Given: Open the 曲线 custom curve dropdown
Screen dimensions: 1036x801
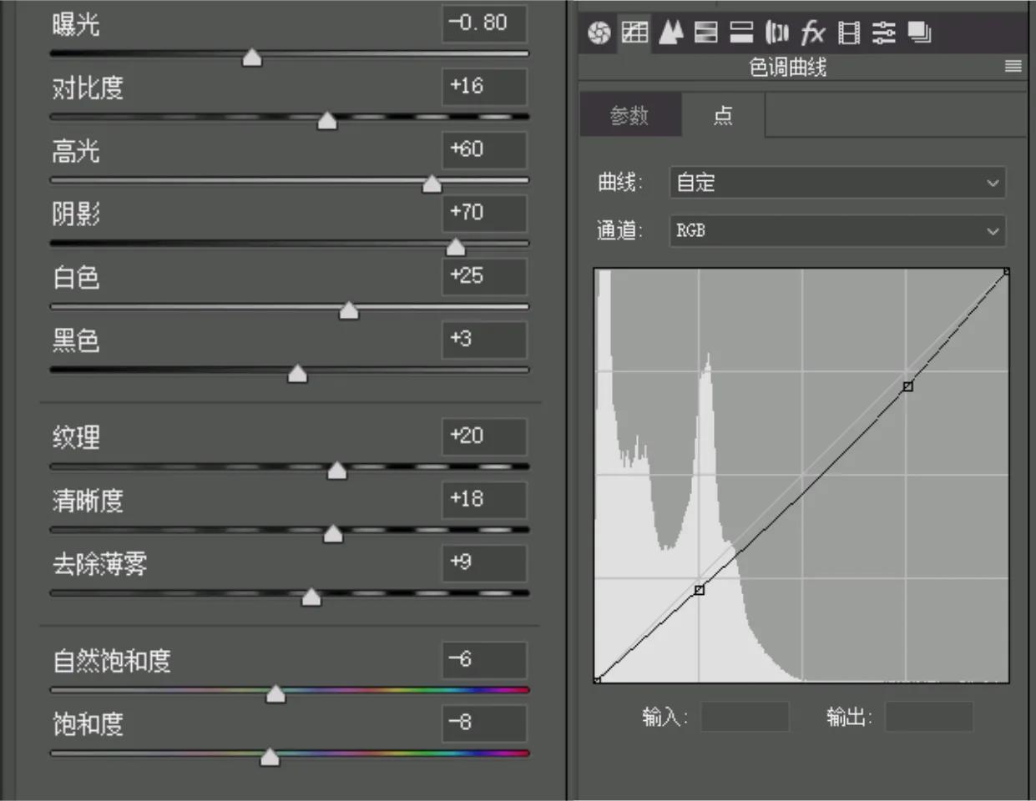Looking at the screenshot, I should point(835,183).
